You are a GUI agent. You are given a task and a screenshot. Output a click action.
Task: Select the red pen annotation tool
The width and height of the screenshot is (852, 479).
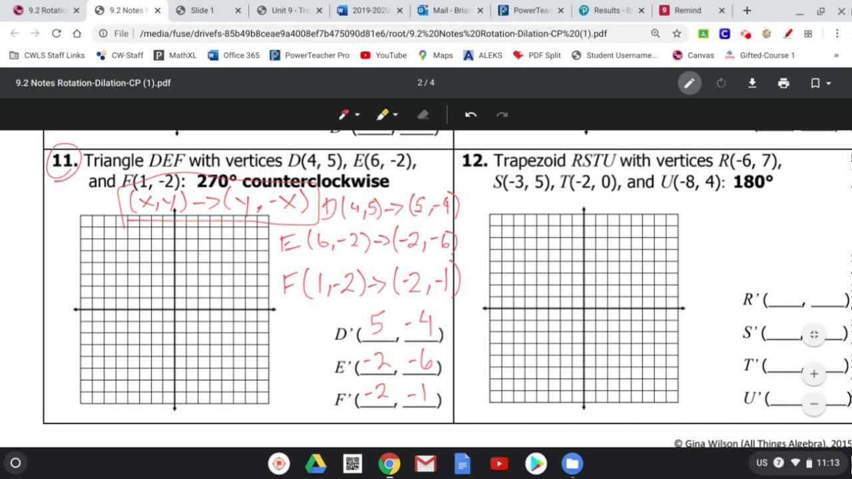(x=344, y=114)
